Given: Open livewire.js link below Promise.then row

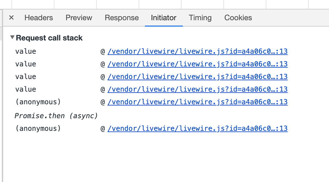Looking at the screenshot, I should click(197, 128).
